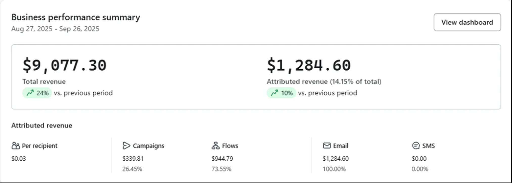Click the $1,284.60 email value

pos(336,159)
